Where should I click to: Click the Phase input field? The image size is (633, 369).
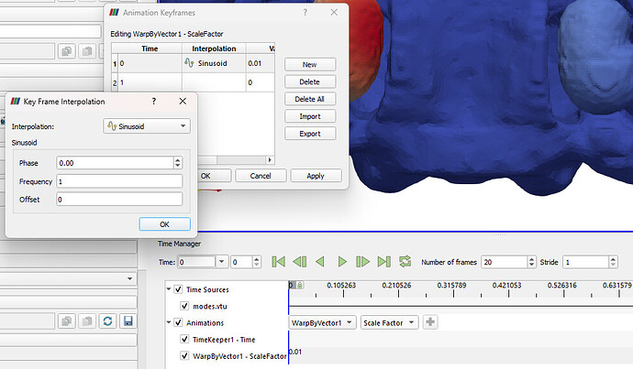tap(115, 163)
